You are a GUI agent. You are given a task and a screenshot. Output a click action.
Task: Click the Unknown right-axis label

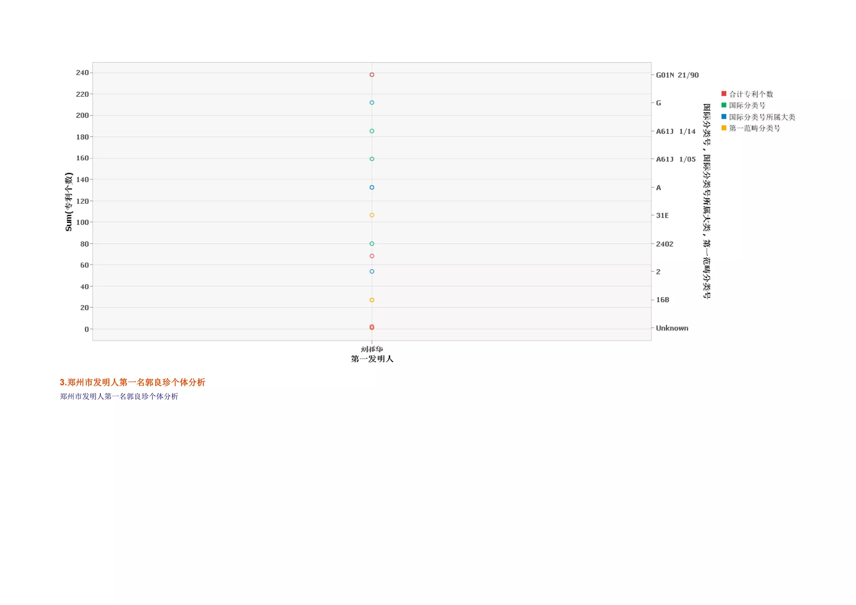pyautogui.click(x=672, y=328)
